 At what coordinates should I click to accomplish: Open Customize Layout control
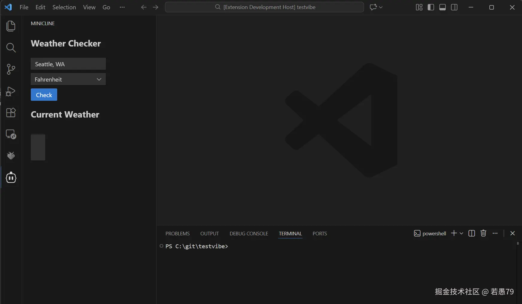tap(419, 7)
